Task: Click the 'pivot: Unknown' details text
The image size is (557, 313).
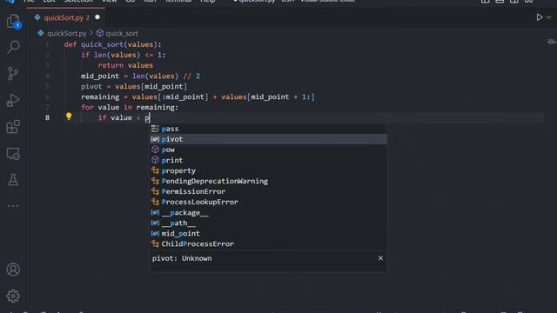Action: click(182, 258)
